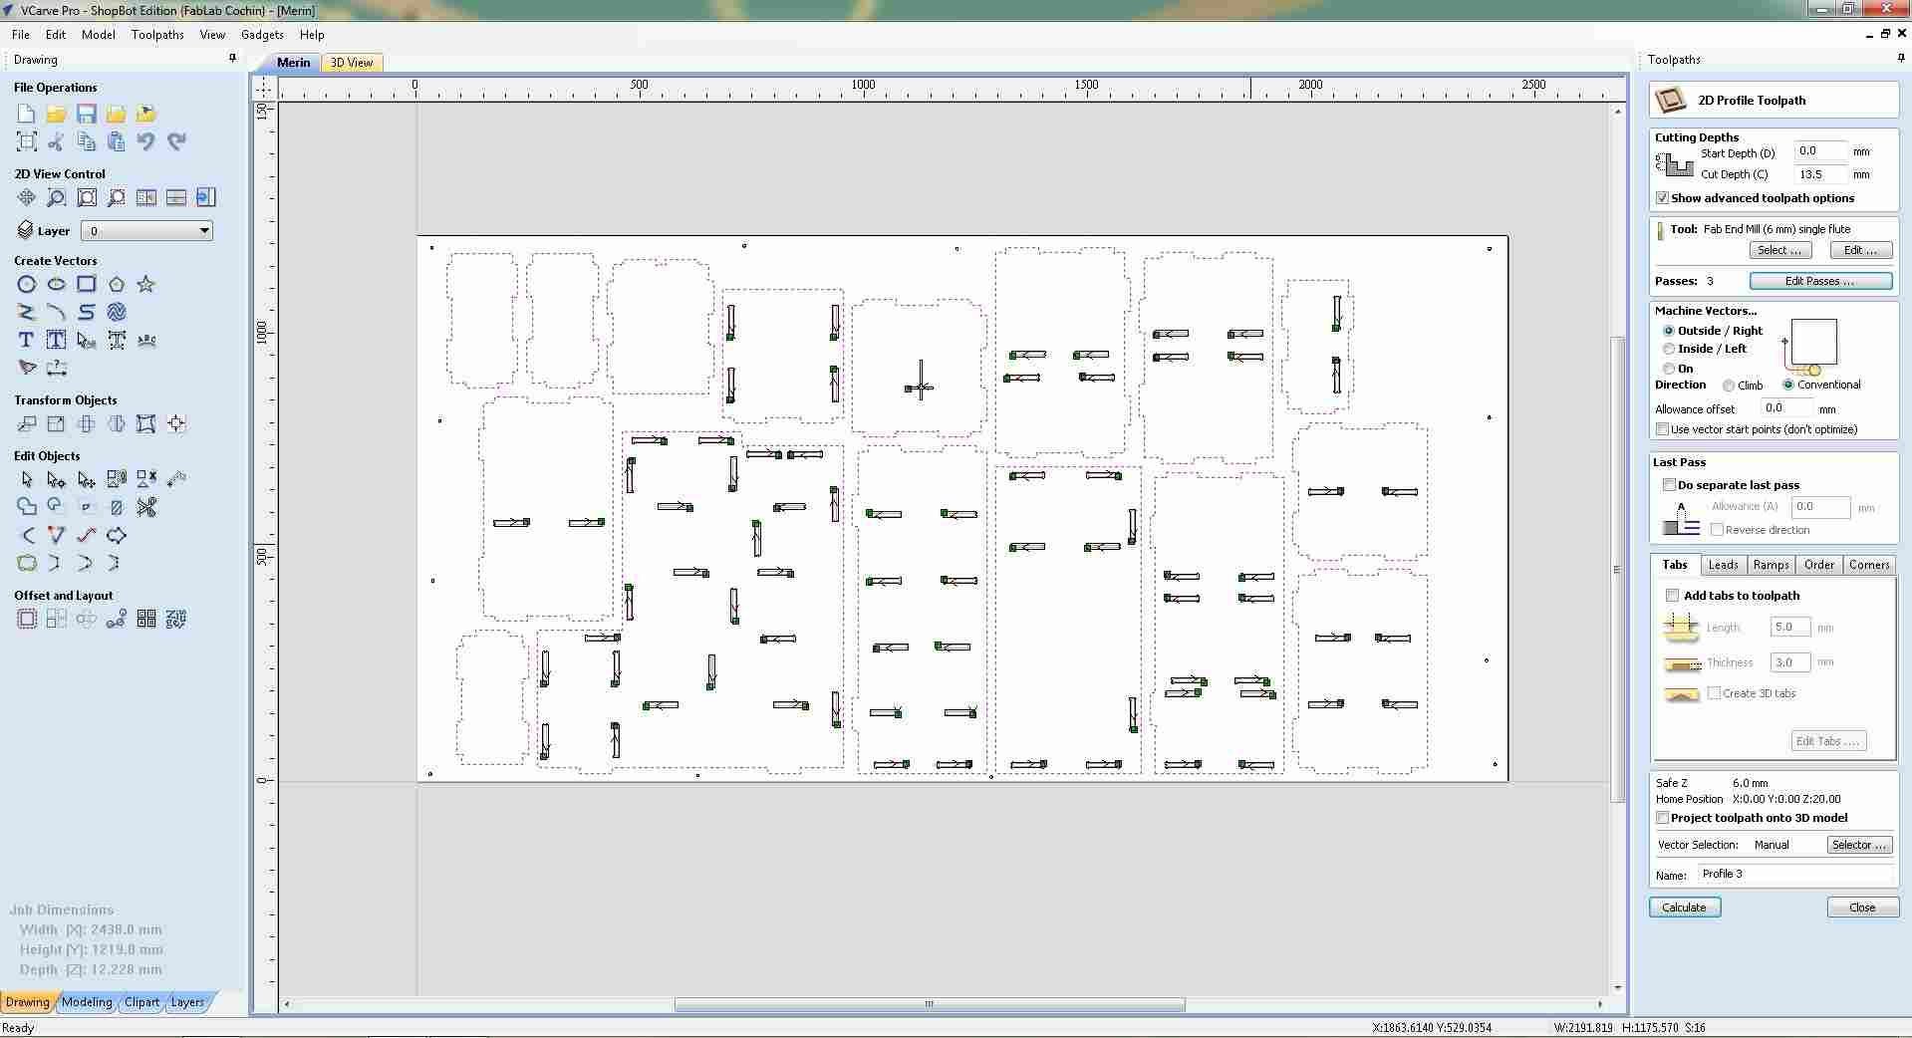Select the Measure tool under Create Vectors

coord(57,369)
